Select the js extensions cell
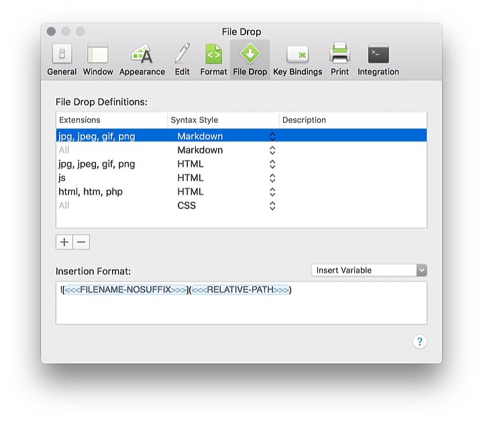483x422 pixels. pos(62,178)
